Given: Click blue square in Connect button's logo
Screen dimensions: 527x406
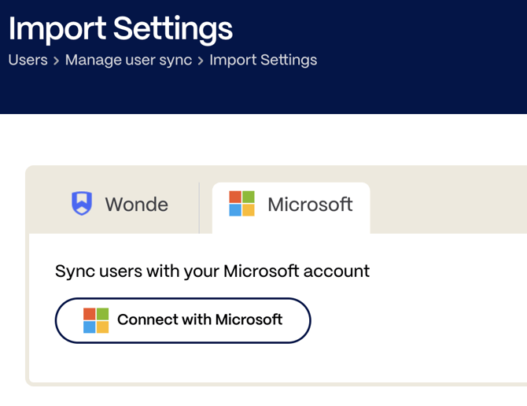Looking at the screenshot, I should tap(90, 327).
